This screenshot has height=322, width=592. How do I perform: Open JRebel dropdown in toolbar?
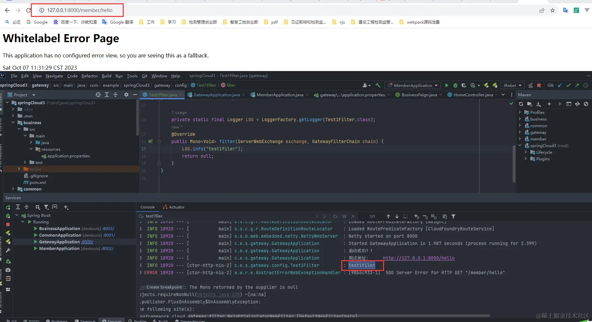[x=512, y=85]
